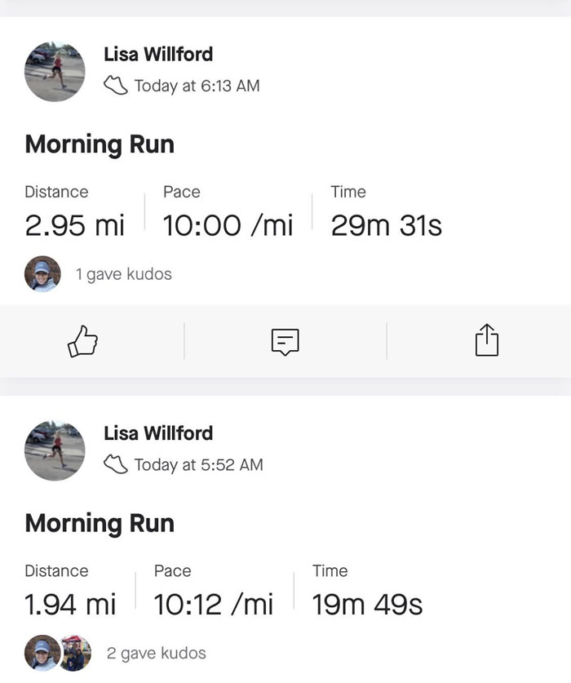Viewport: 571px width, 683px height.
Task: View the kudos giver's avatar on the first run
Action: (42, 274)
